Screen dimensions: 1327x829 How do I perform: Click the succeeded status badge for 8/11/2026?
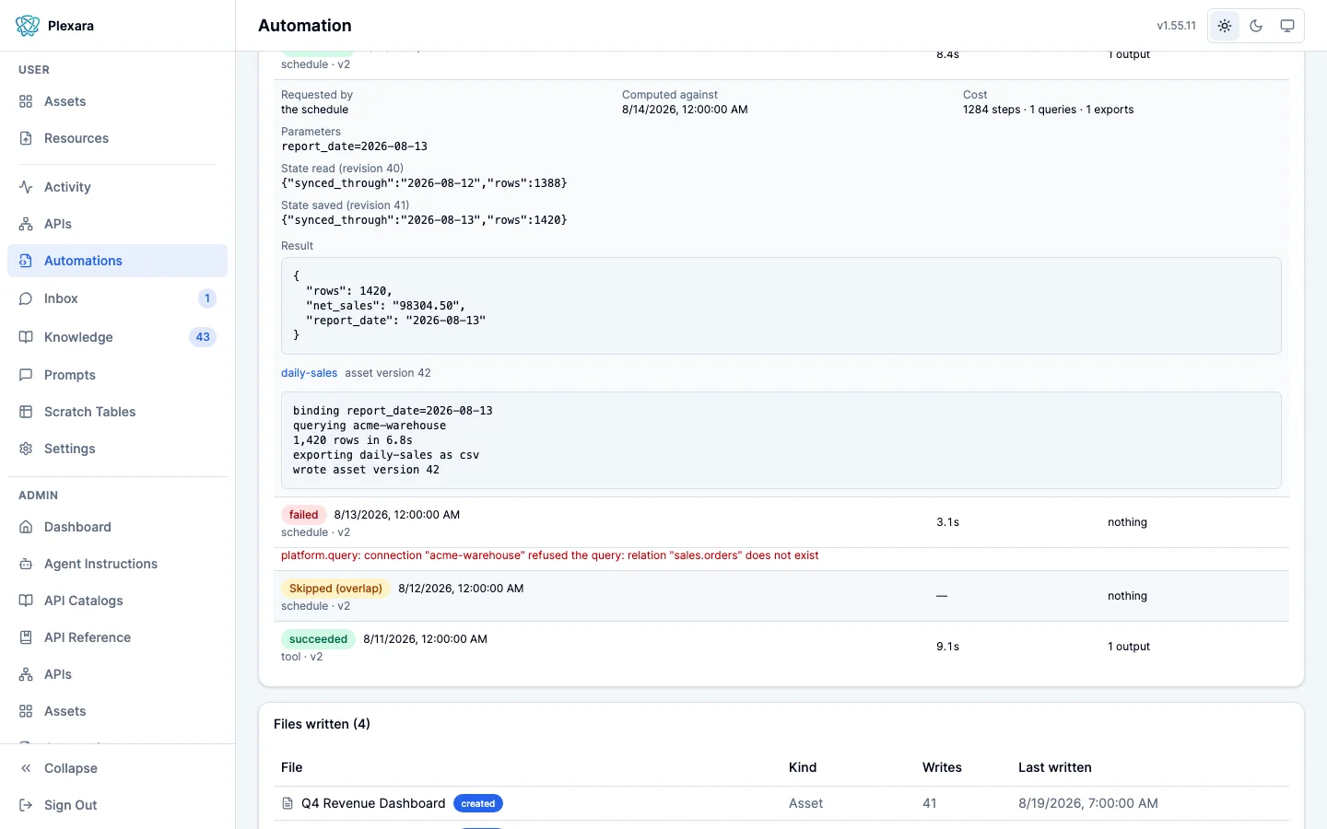[318, 639]
